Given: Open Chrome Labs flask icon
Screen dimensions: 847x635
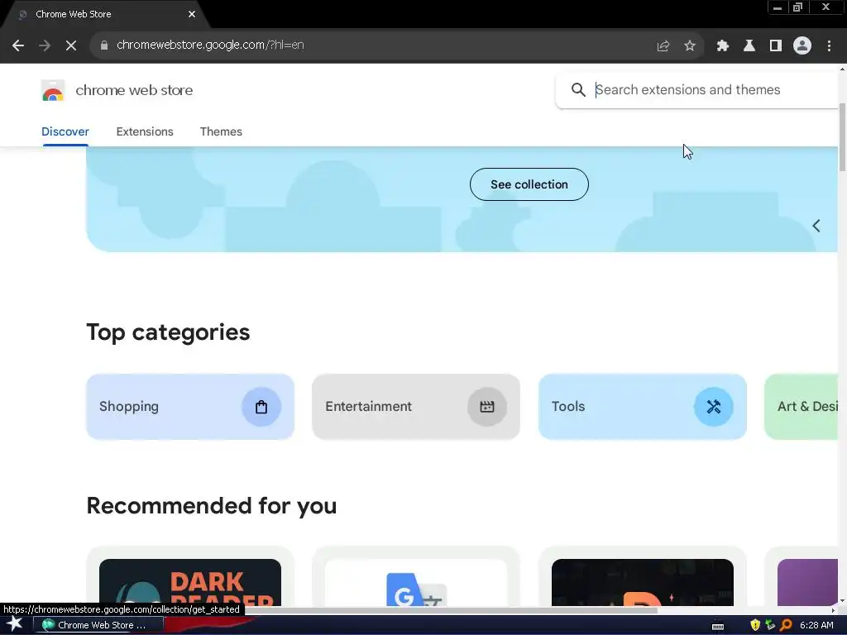Looking at the screenshot, I should point(749,45).
